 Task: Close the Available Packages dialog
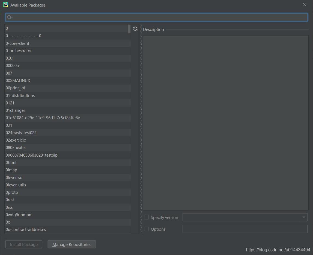click(x=305, y=5)
